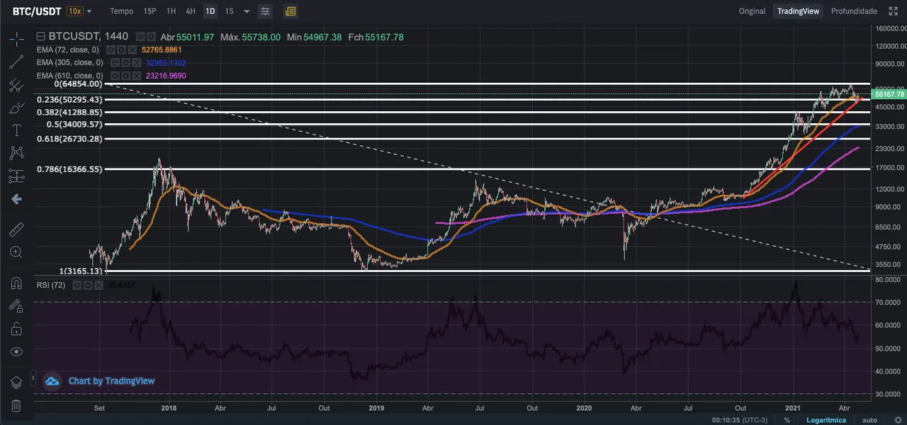Switch to Profundidade depth view
907x425 pixels.
(854, 11)
